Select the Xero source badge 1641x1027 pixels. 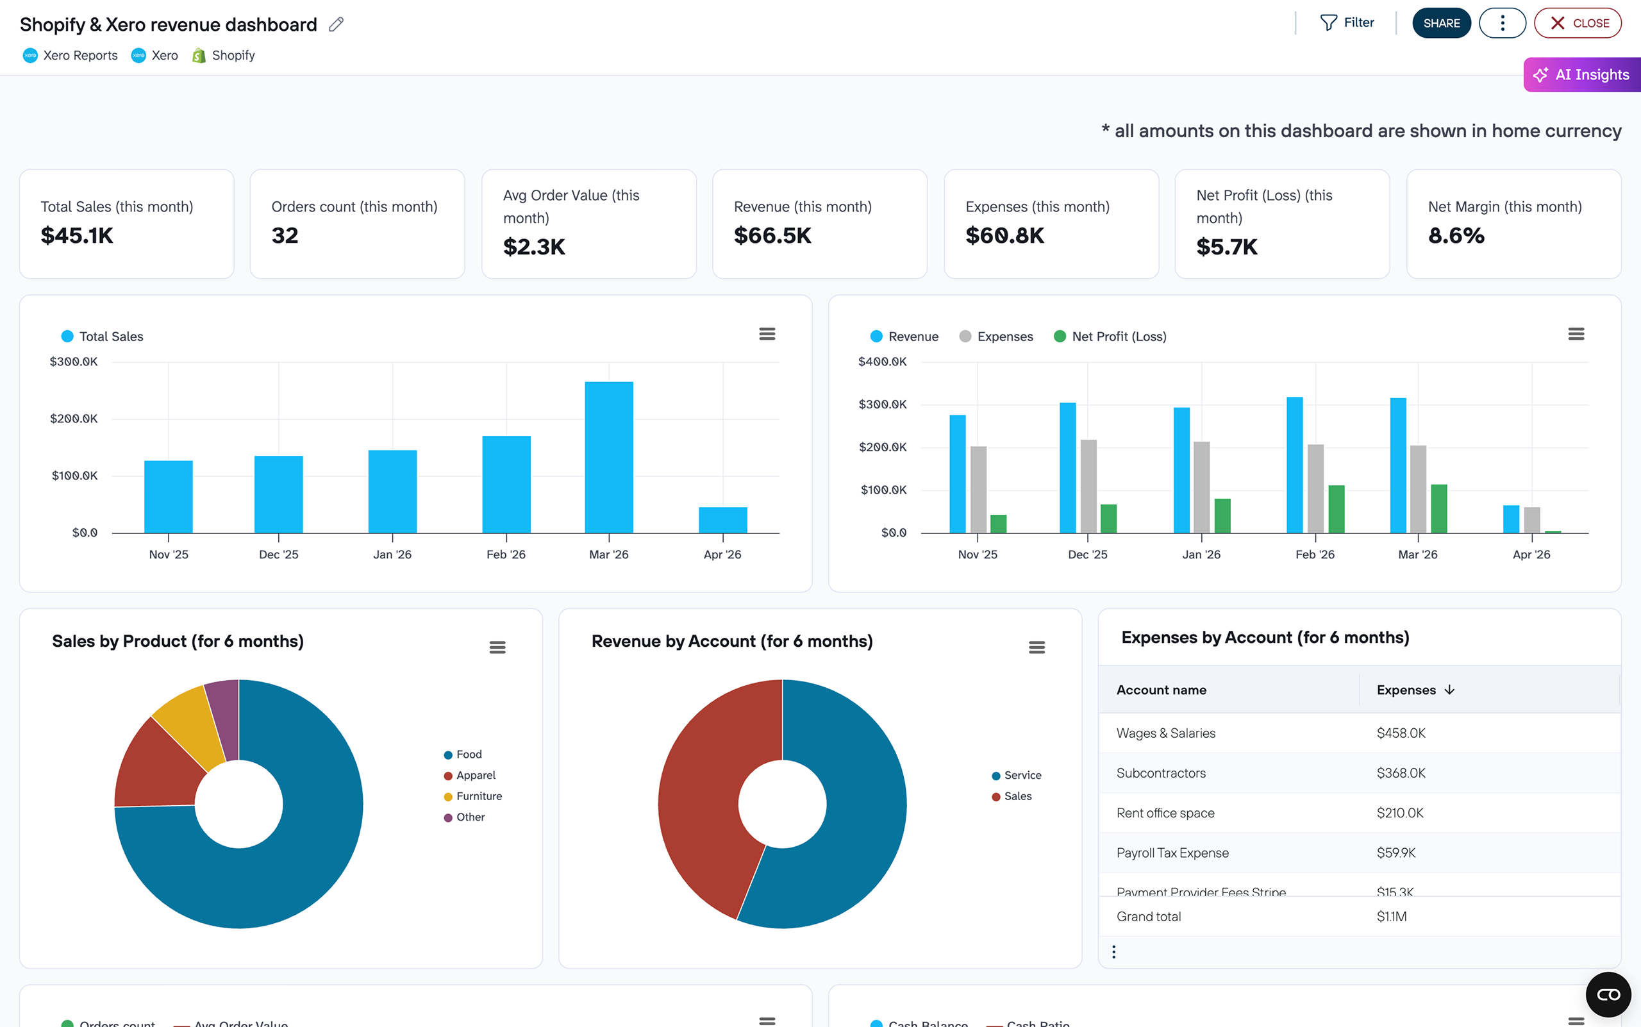coord(155,55)
